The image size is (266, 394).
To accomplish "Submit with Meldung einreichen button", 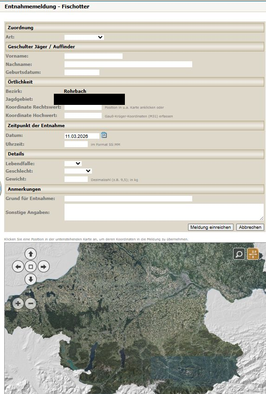I will click(x=211, y=227).
